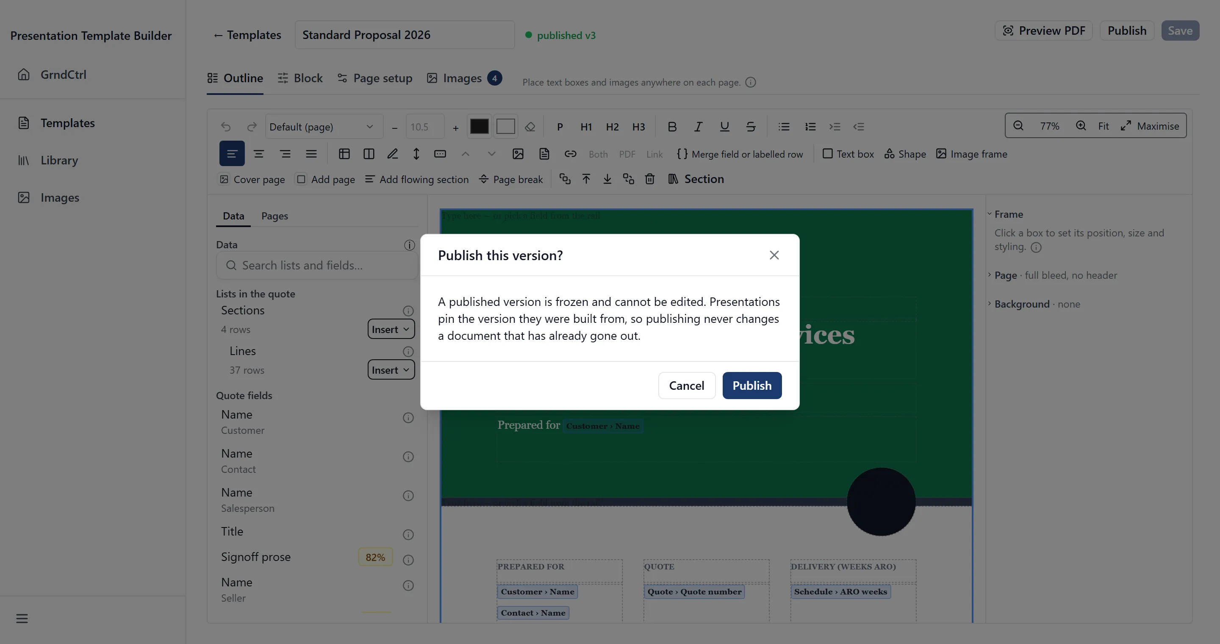Open the Lines Insert dropdown
Image resolution: width=1220 pixels, height=644 pixels.
pos(391,370)
